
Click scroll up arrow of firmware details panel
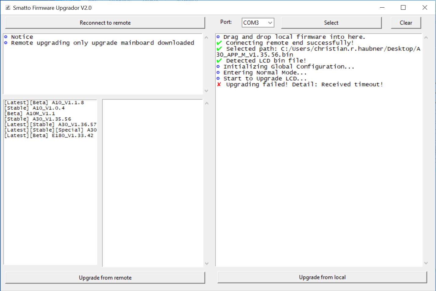pyautogui.click(x=207, y=103)
